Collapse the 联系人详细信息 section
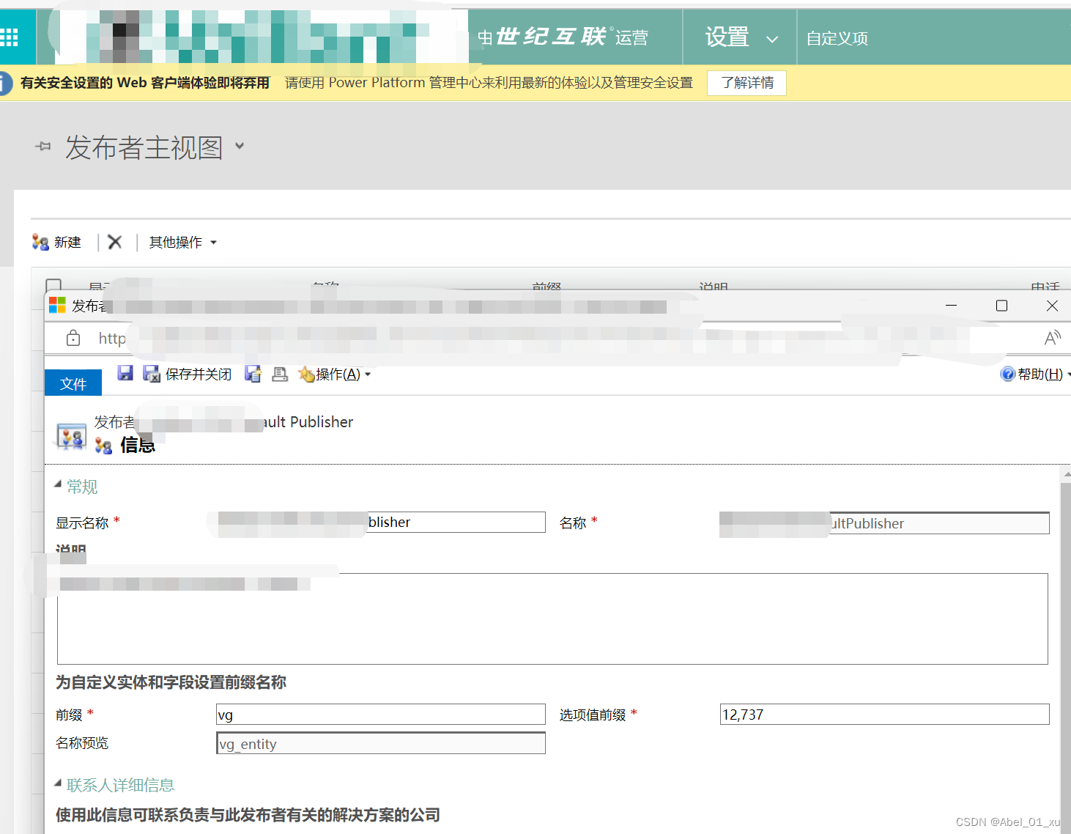 point(58,783)
